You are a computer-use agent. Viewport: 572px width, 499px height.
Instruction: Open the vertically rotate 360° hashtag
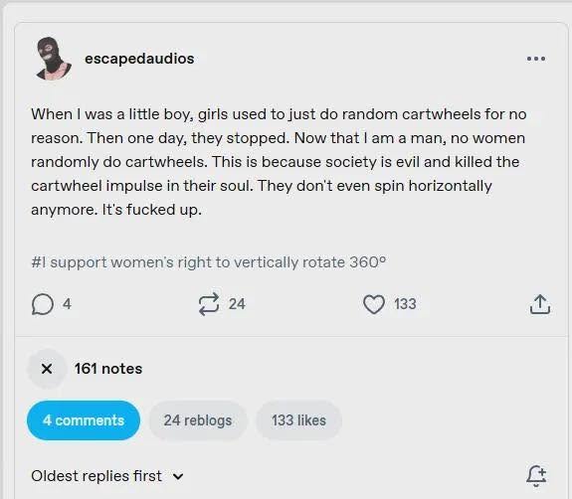click(x=209, y=262)
